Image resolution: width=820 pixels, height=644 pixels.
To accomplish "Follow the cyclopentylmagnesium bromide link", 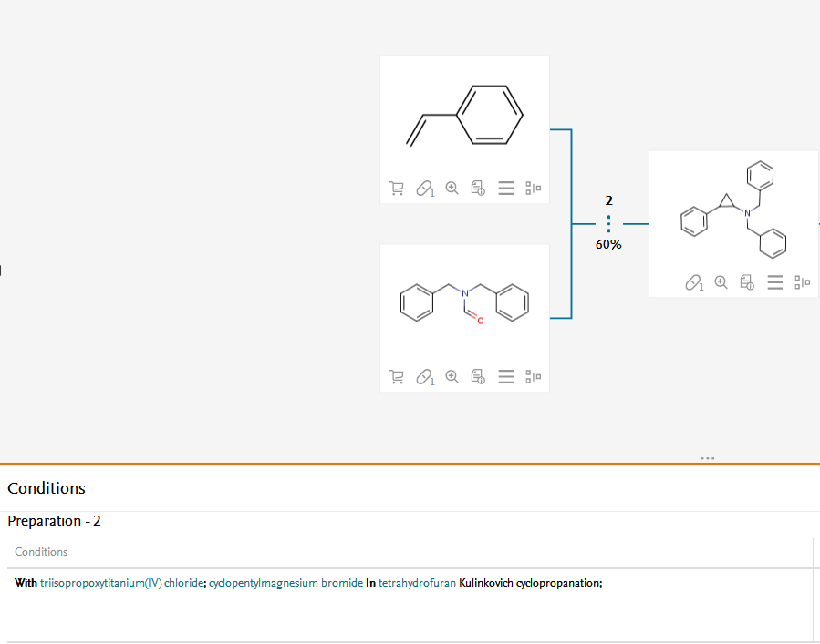I will tap(285, 583).
